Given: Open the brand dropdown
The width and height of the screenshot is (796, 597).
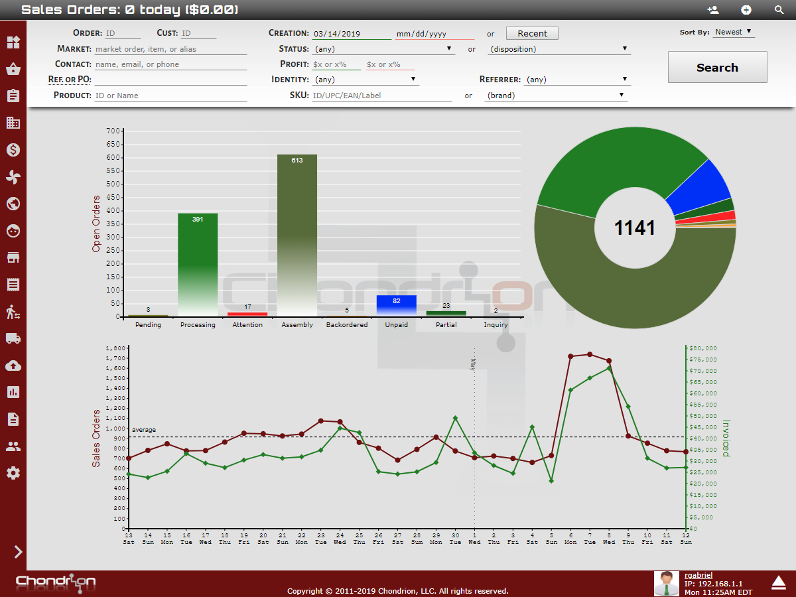Looking at the screenshot, I should click(x=556, y=96).
